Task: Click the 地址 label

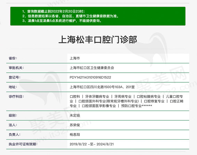Action: click(13, 87)
